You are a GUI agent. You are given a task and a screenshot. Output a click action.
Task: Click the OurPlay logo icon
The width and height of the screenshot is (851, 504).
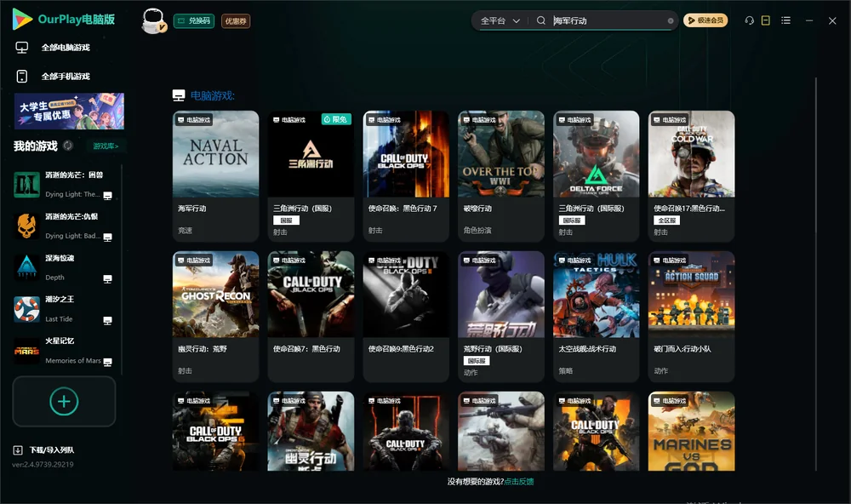point(22,20)
